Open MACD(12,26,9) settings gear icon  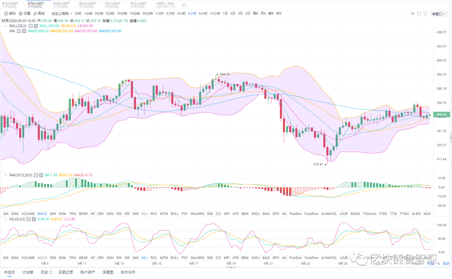[36, 175]
